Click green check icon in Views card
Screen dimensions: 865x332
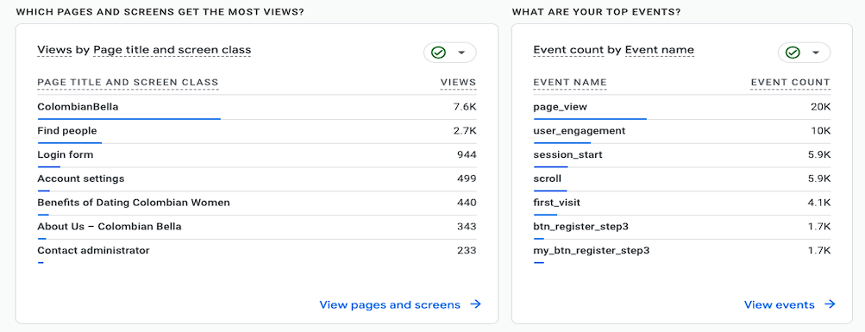tap(439, 53)
